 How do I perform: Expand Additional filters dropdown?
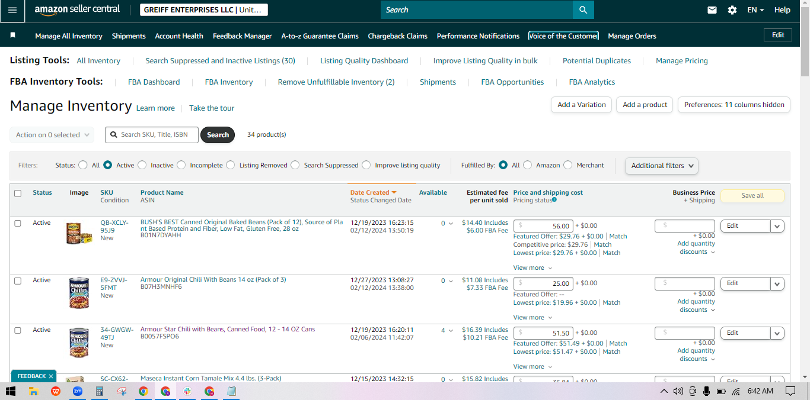click(x=662, y=166)
